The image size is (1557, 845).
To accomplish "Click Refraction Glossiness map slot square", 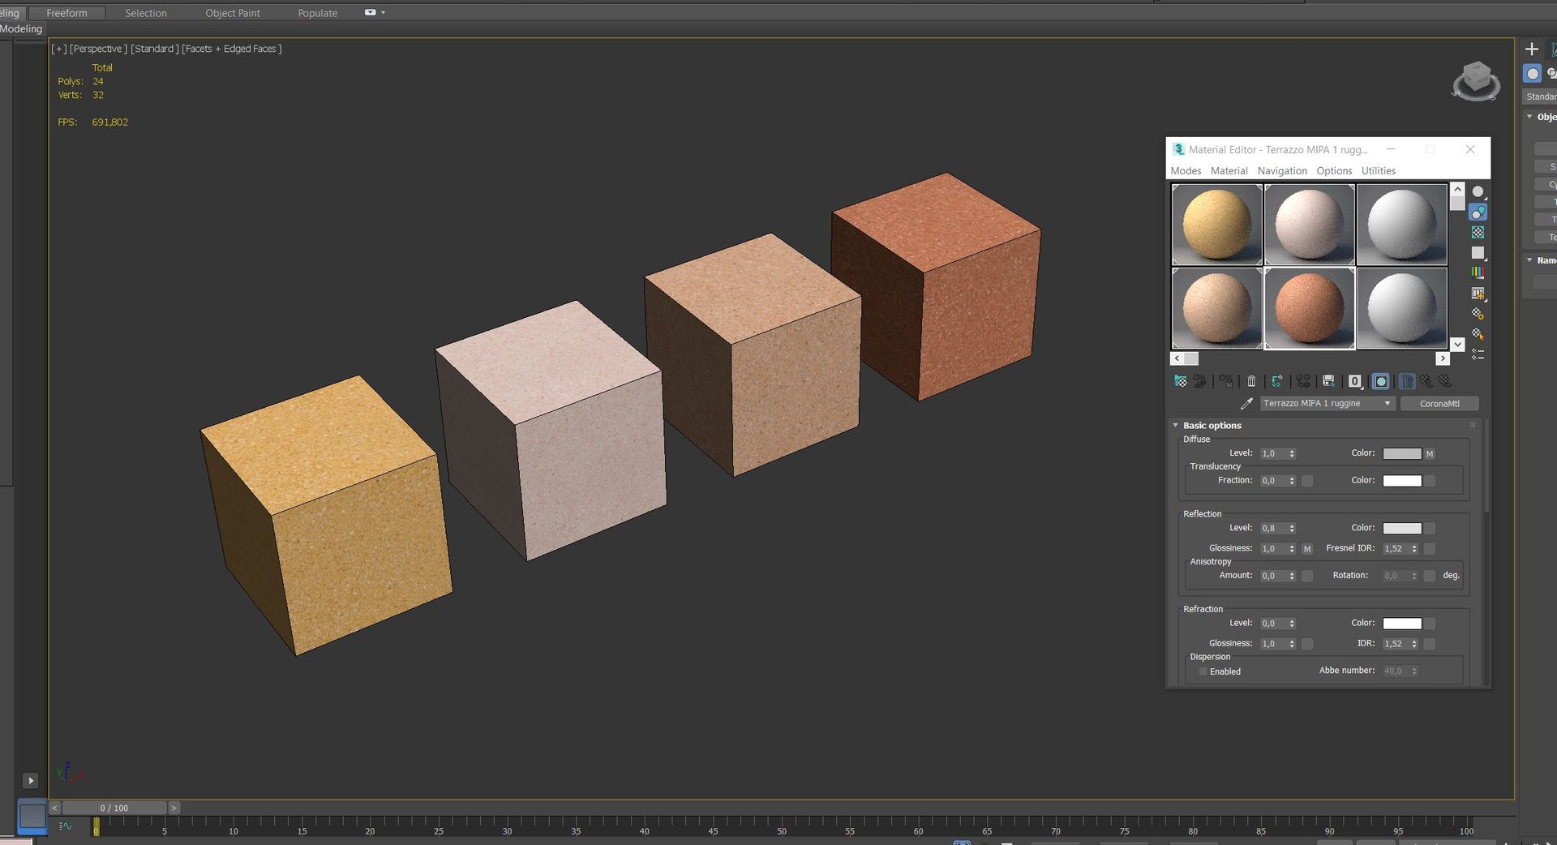I will (1307, 644).
